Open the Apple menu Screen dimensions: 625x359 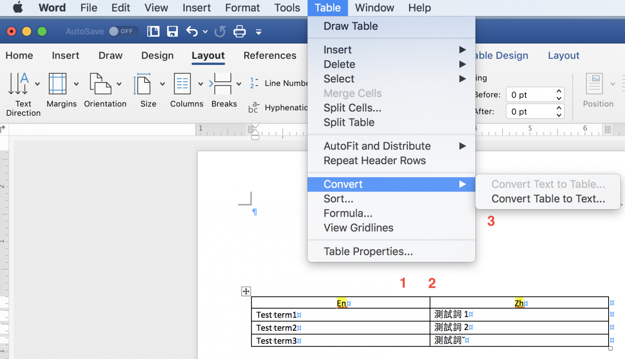(18, 8)
